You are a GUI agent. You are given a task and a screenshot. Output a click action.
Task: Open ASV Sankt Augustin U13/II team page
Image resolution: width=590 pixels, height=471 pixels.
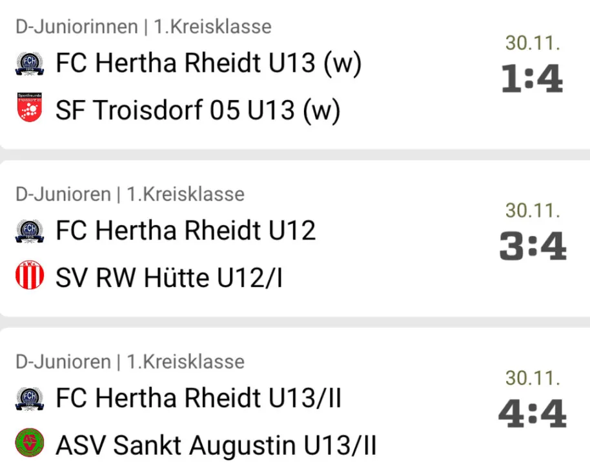[x=216, y=445]
